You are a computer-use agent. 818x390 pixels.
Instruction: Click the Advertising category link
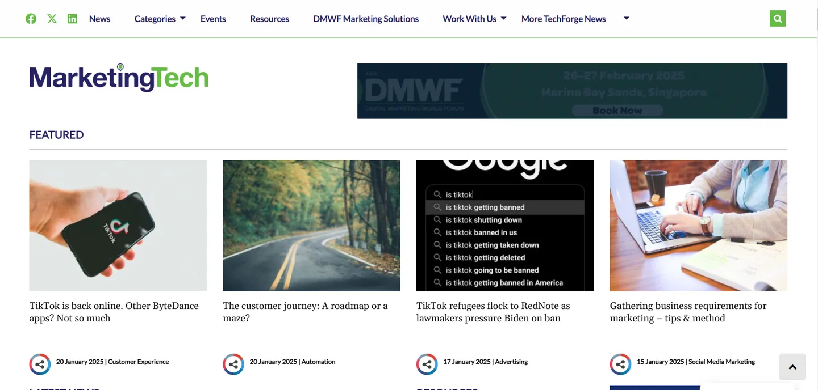coord(511,362)
